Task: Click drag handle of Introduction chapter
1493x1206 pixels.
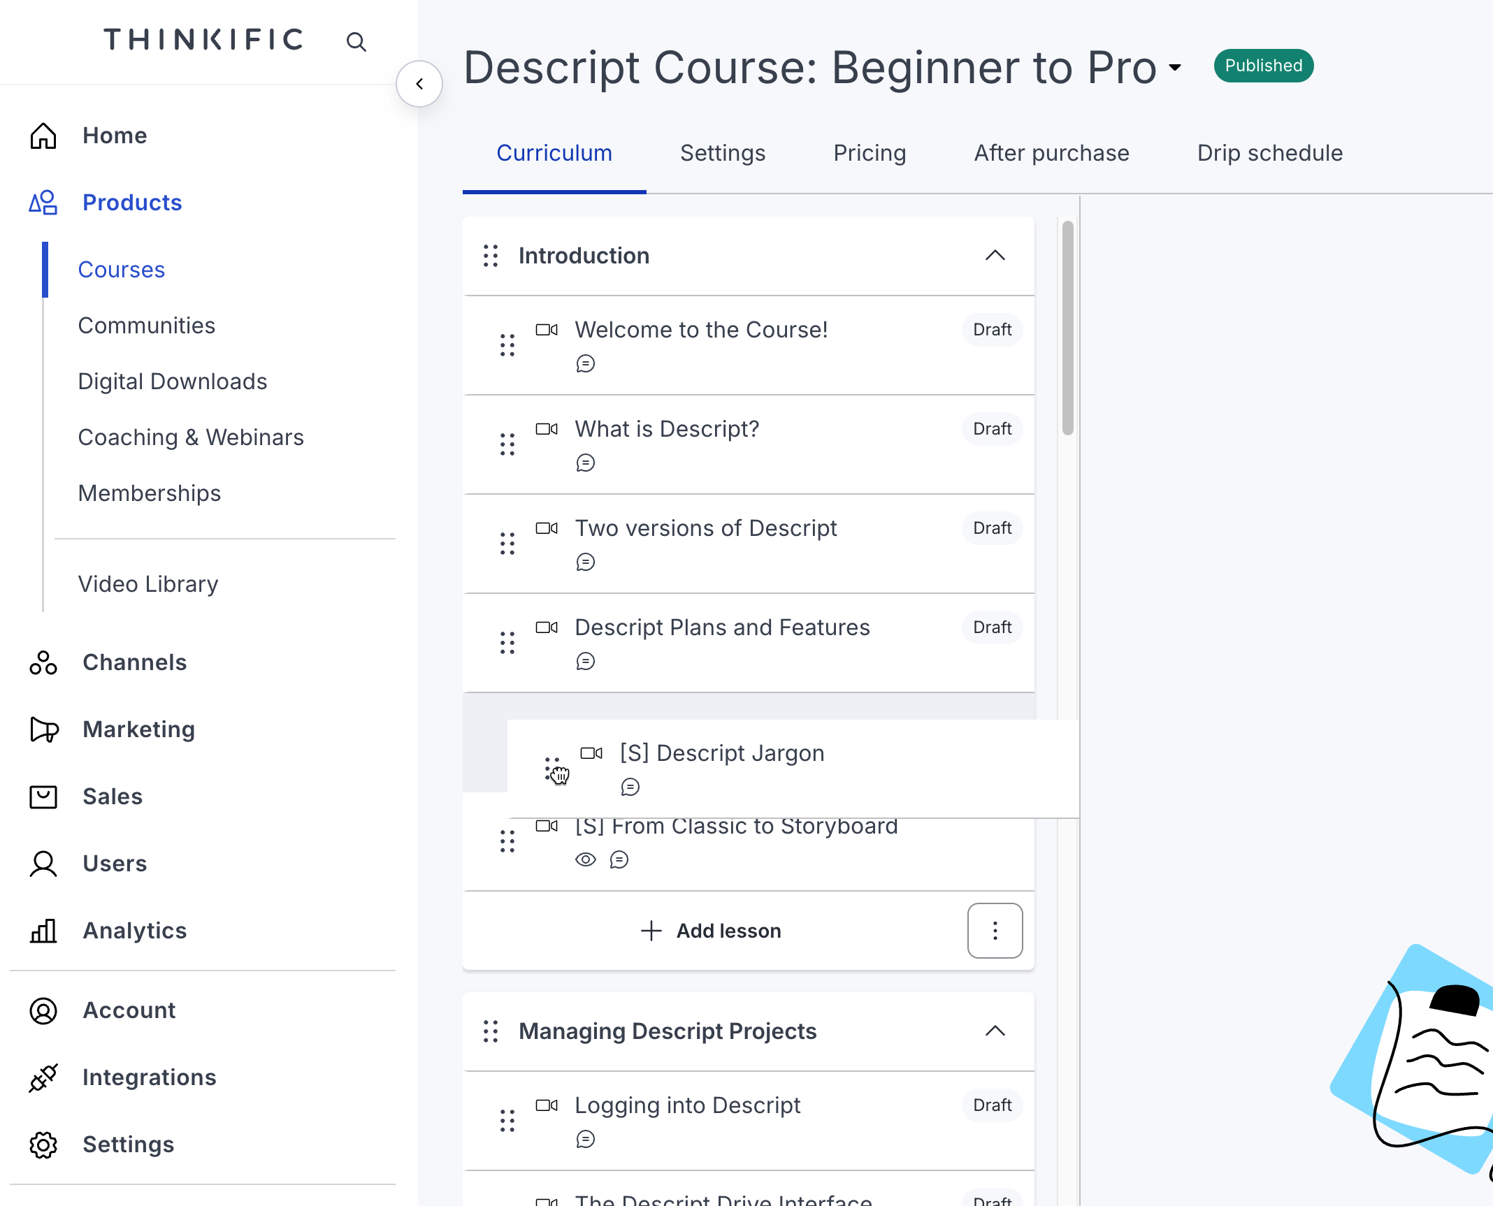Action: (491, 256)
